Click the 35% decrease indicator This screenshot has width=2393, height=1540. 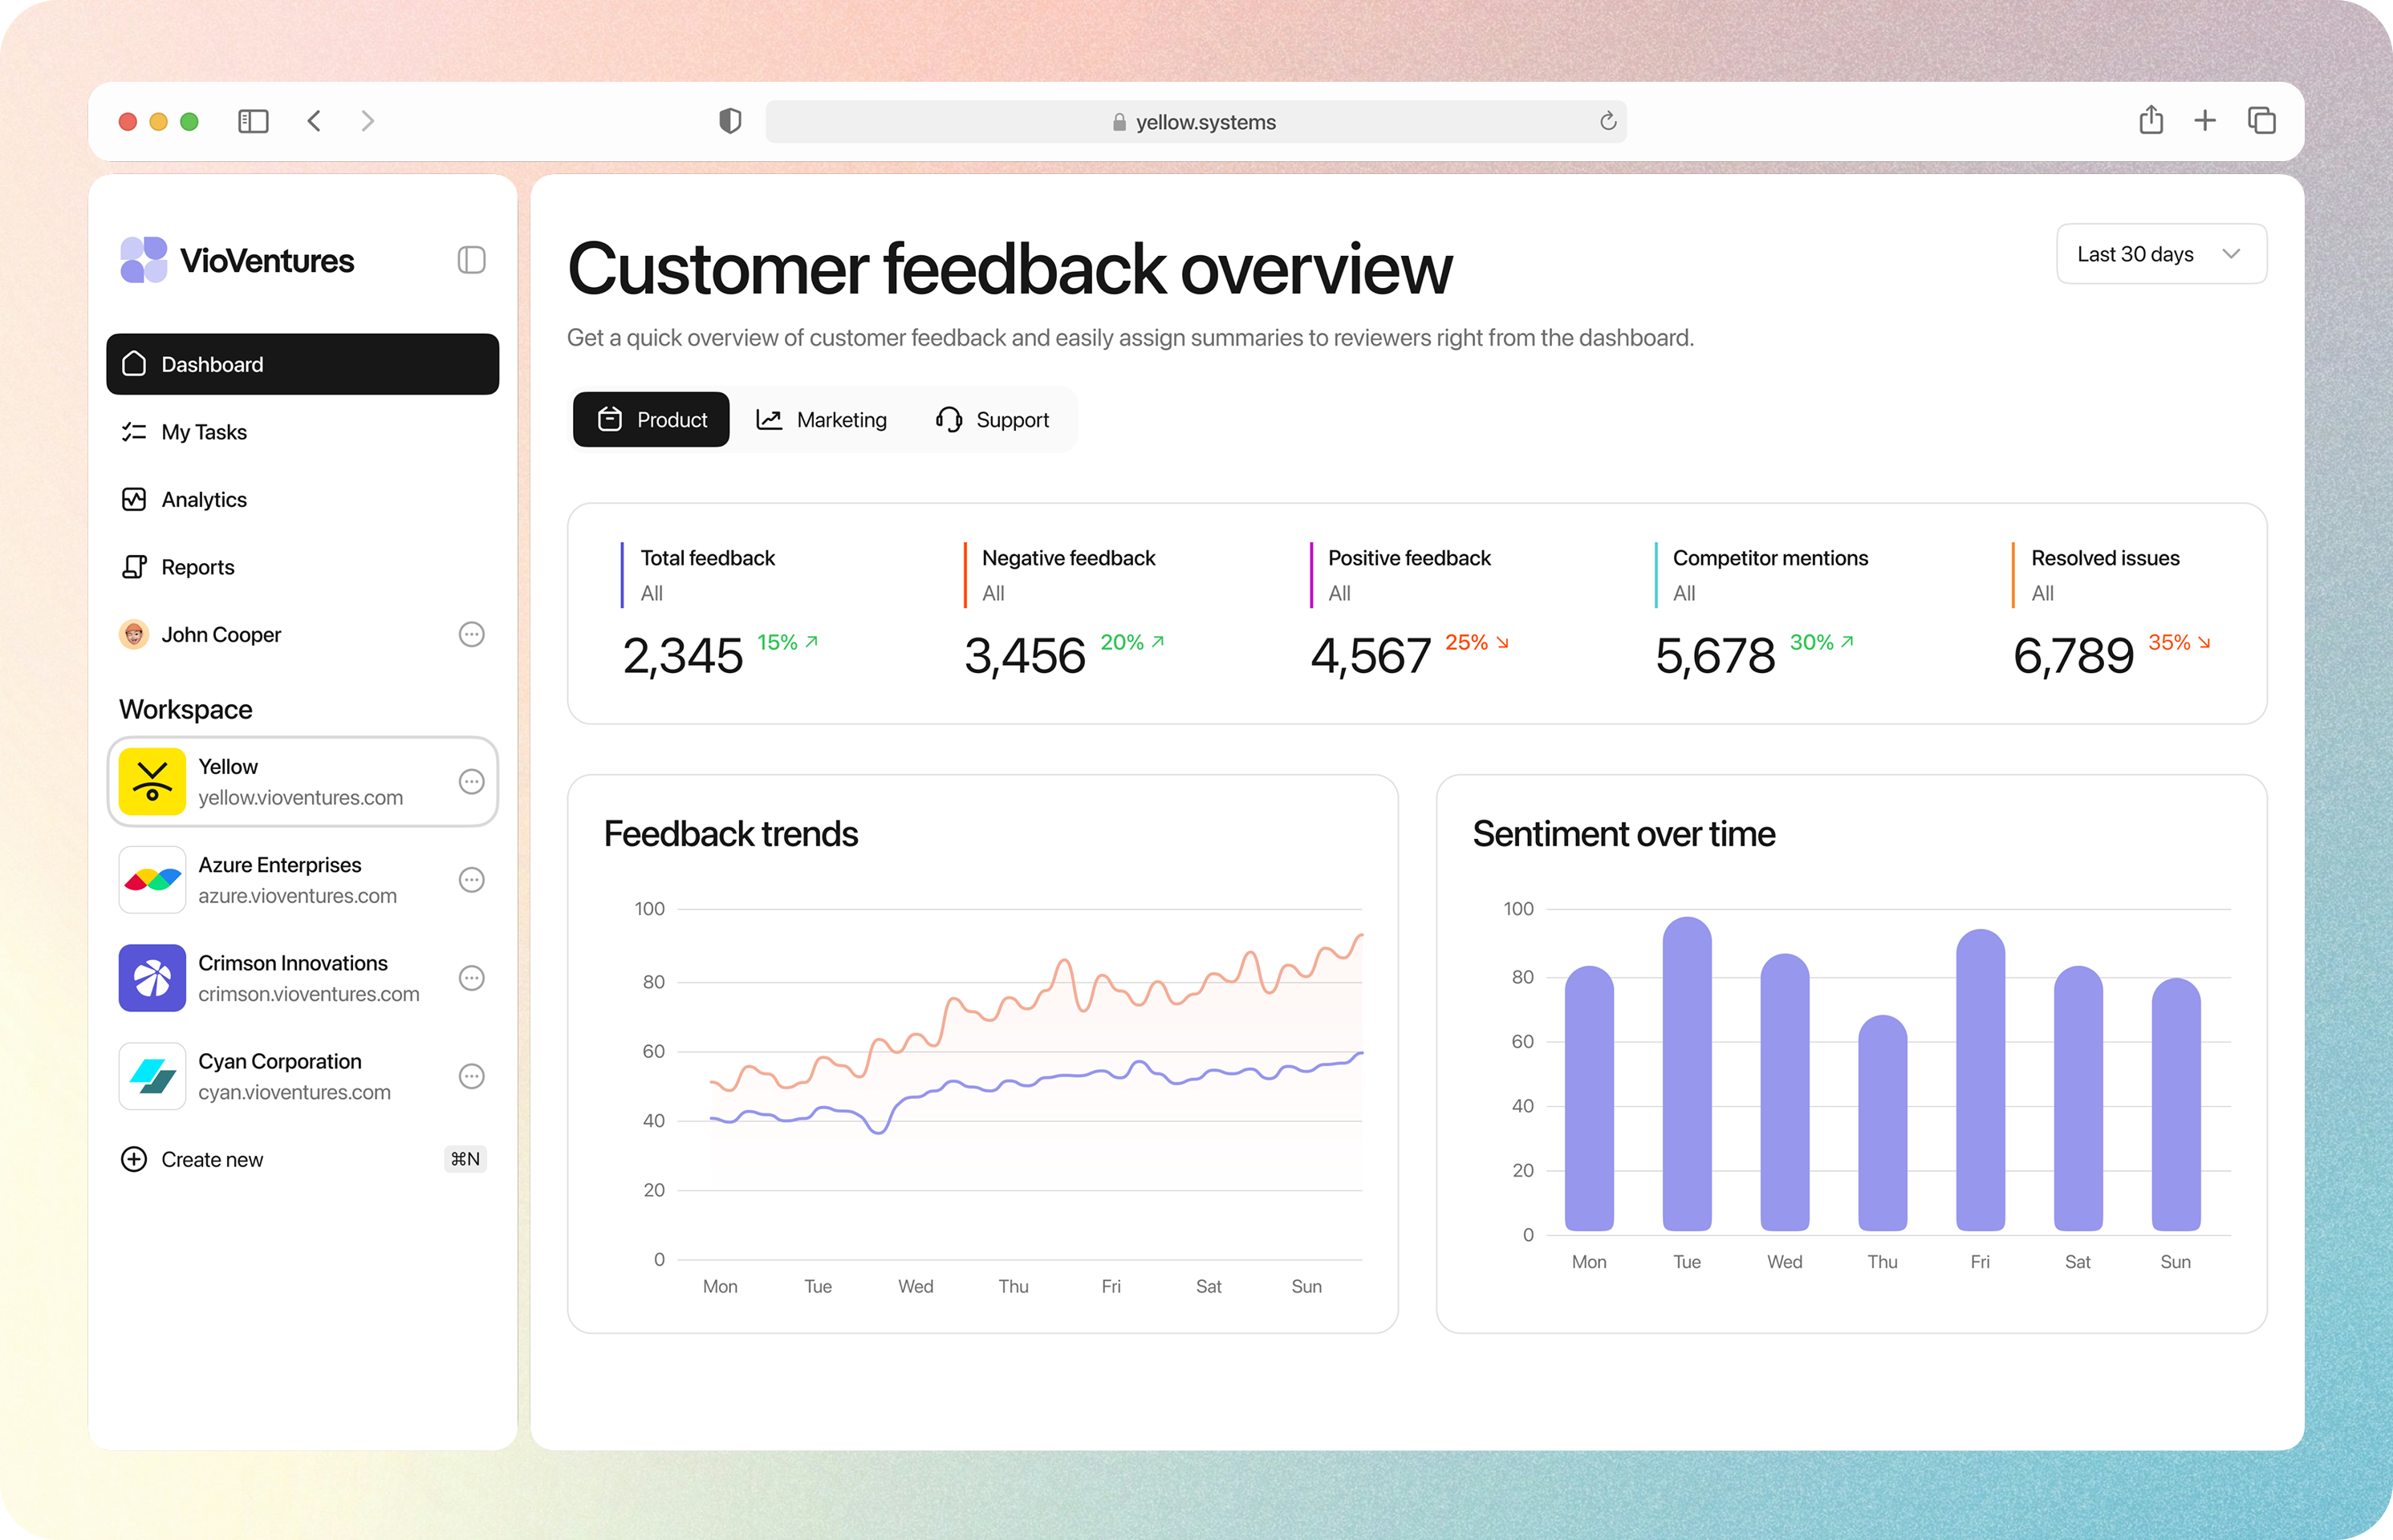(2179, 642)
